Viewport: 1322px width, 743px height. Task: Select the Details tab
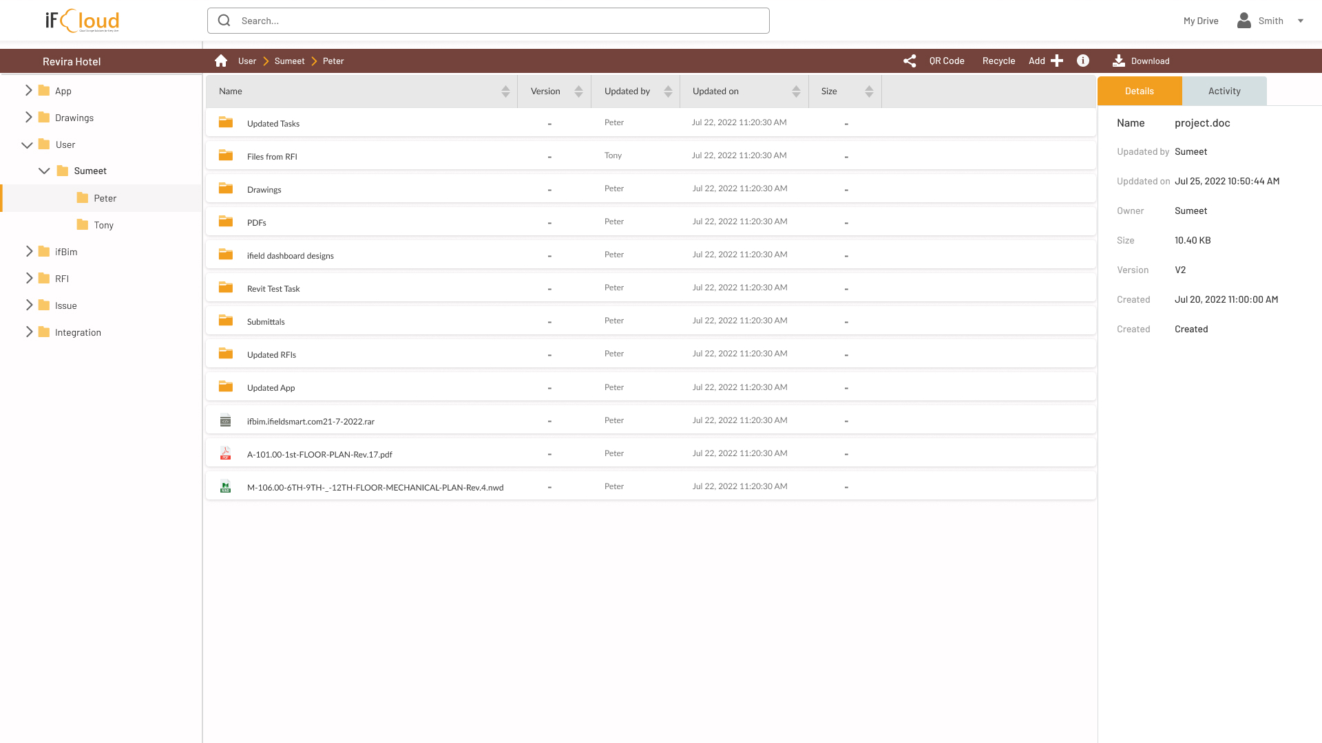coord(1140,91)
